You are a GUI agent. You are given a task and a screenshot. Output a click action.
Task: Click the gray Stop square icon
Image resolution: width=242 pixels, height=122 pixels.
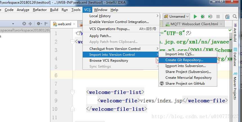pyautogui.click(x=218, y=17)
